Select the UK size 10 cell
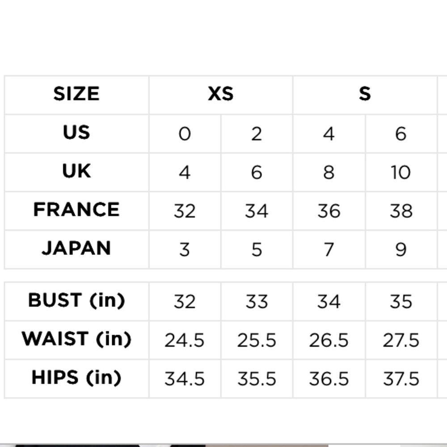 (401, 173)
